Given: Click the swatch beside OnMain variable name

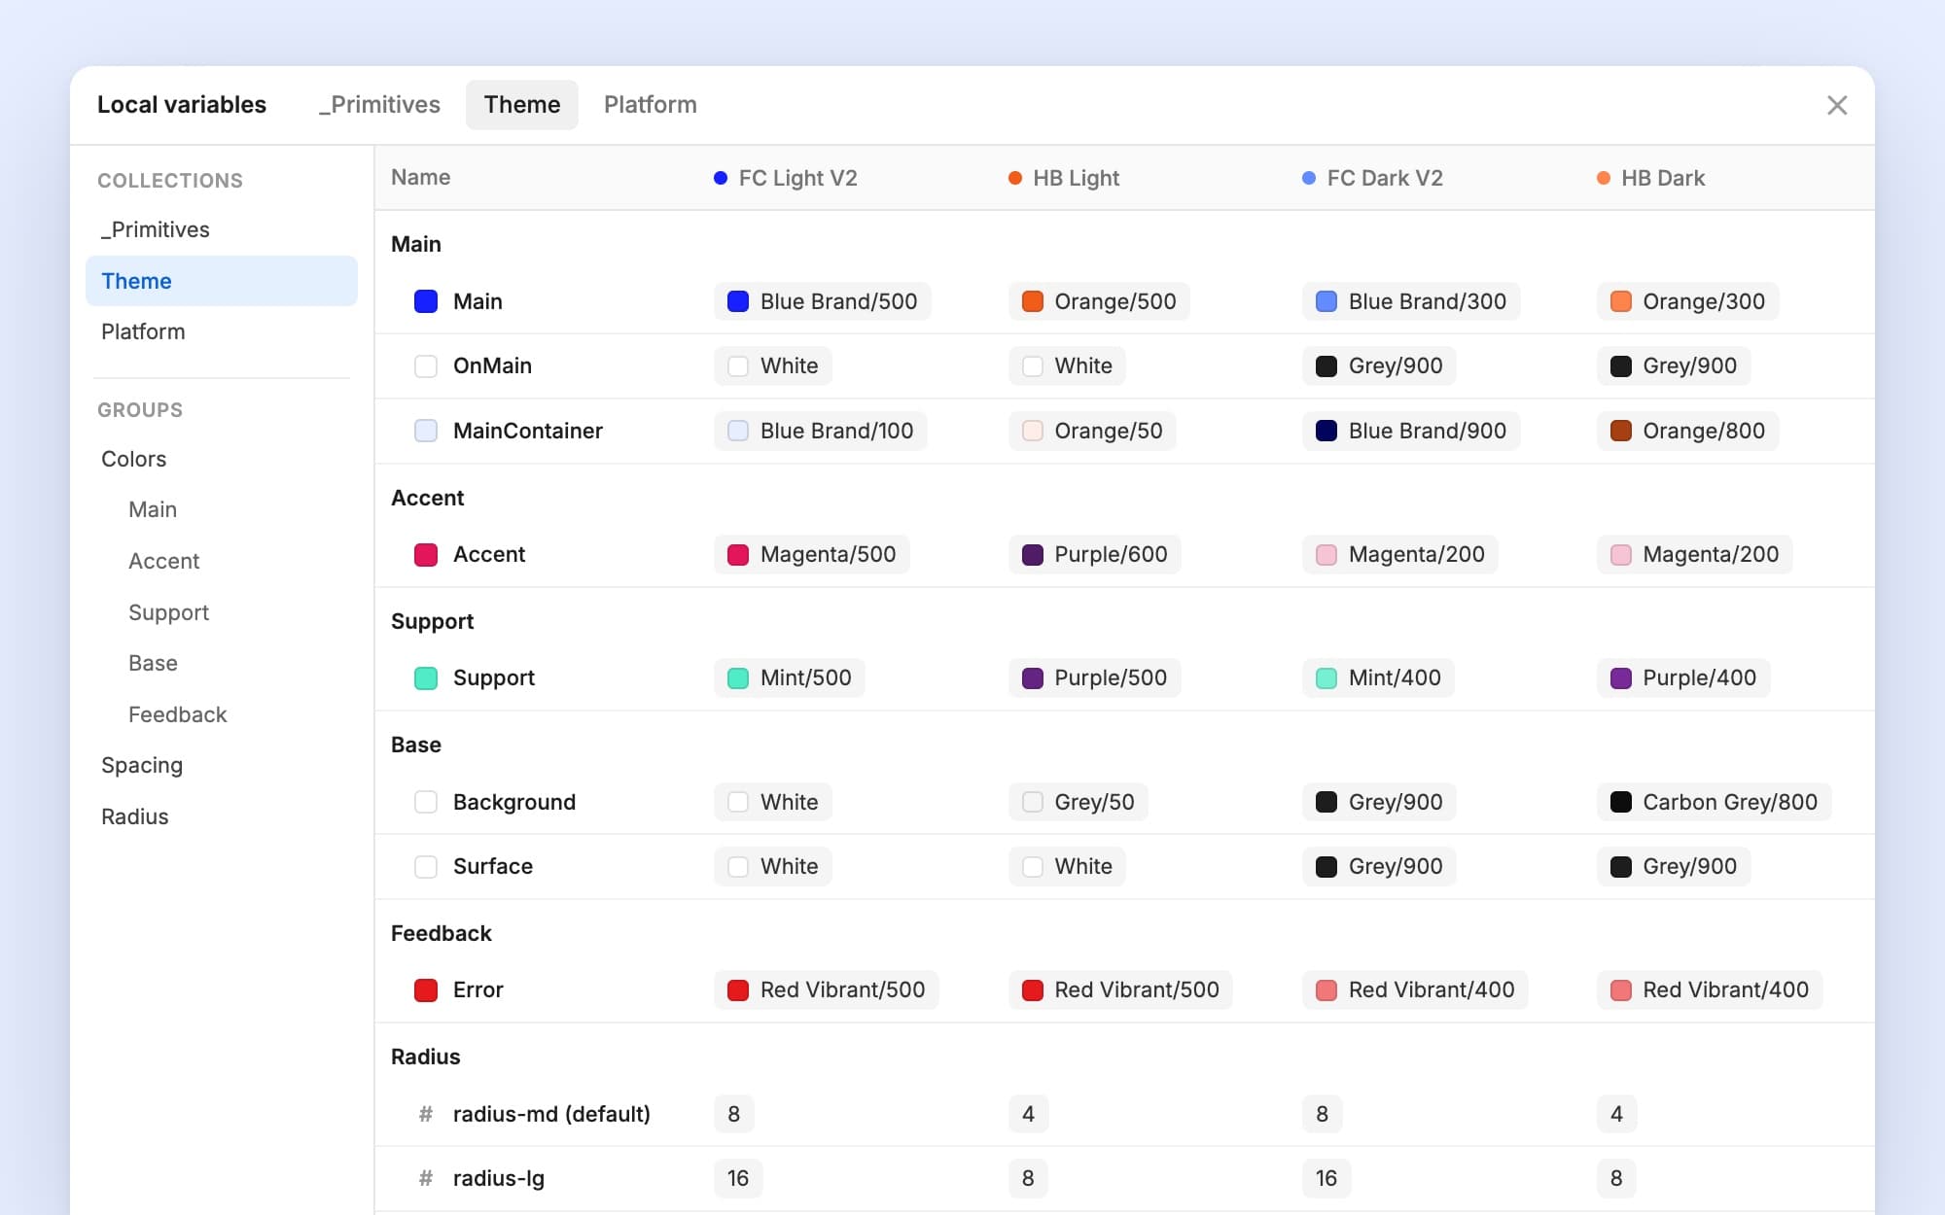Looking at the screenshot, I should [426, 365].
